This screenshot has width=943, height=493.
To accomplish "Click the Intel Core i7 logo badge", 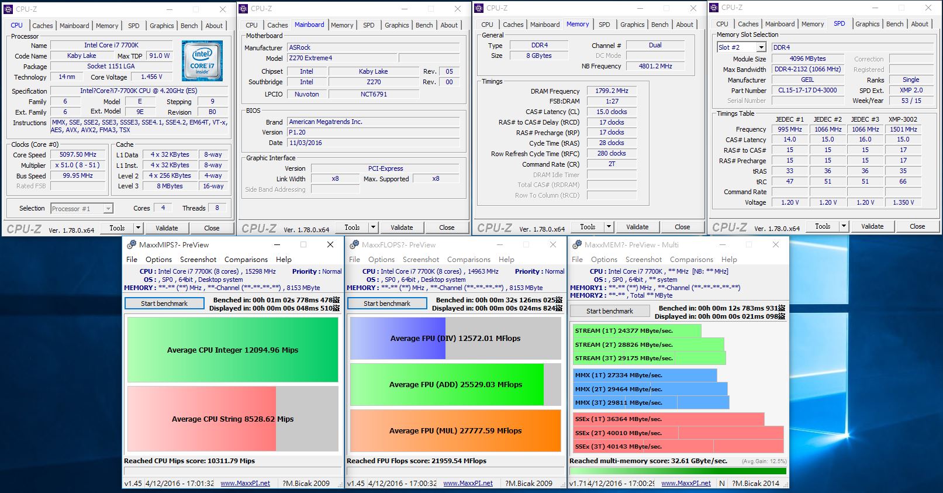I will pos(202,61).
